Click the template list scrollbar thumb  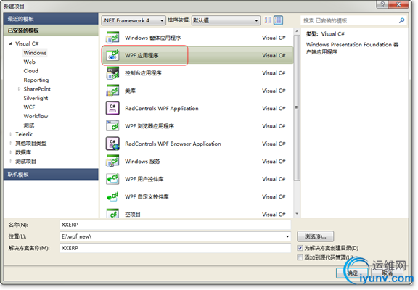coord(296,108)
